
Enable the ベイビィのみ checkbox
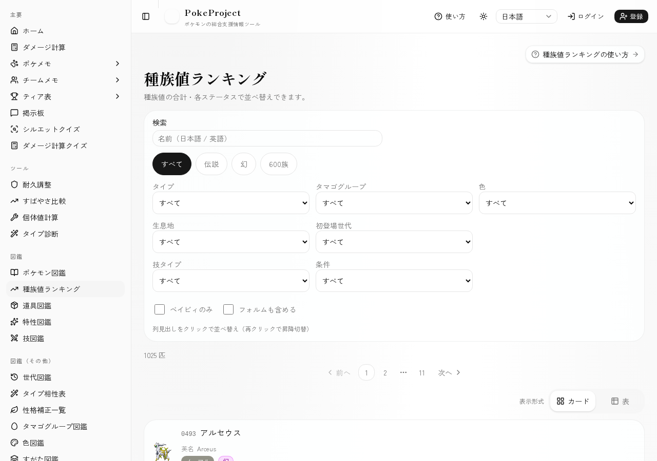(x=160, y=309)
